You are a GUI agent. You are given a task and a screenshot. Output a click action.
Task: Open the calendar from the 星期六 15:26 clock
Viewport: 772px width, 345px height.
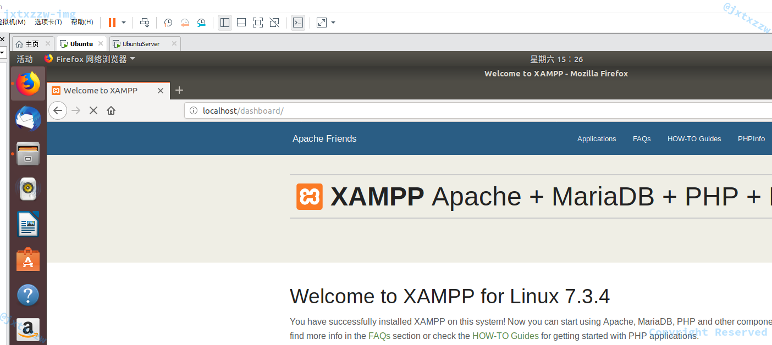[x=556, y=59]
